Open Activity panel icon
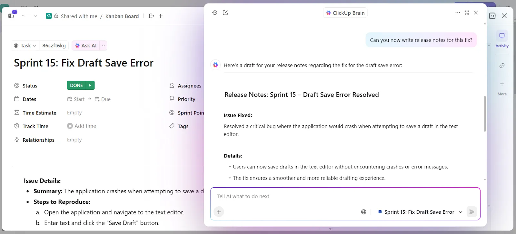Screen dimensions: 516x234 tap(502, 36)
